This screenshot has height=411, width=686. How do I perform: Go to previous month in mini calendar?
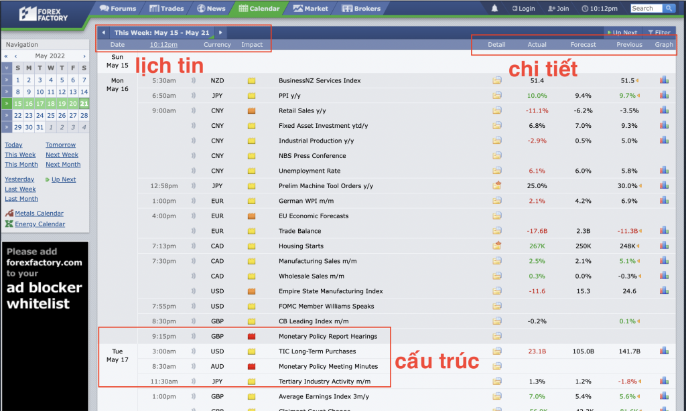click(16, 56)
